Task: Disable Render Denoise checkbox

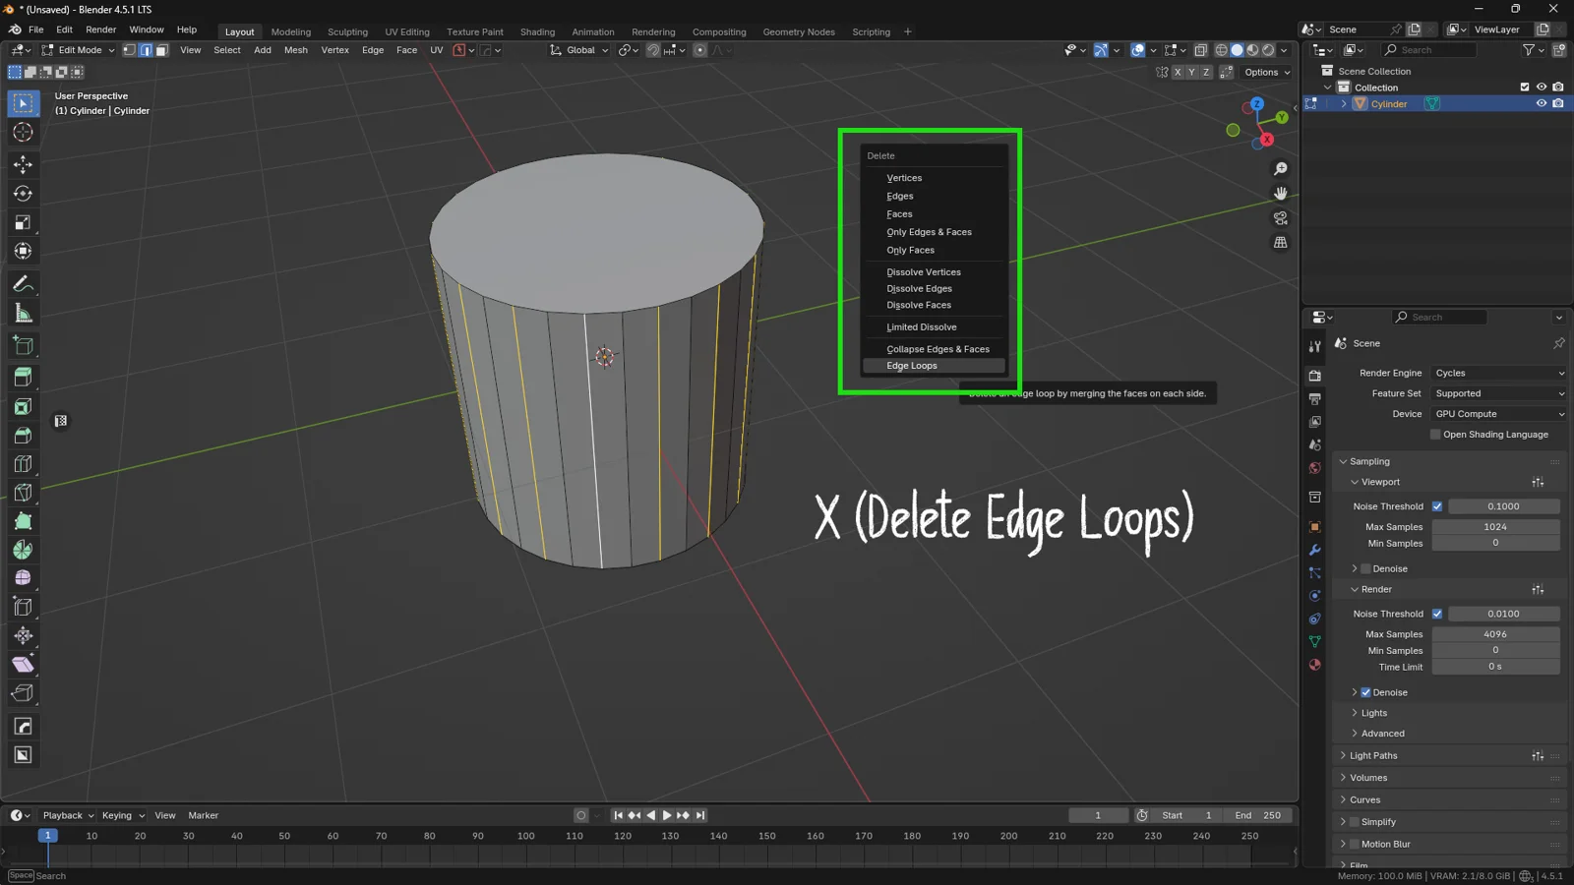Action: pos(1365,692)
